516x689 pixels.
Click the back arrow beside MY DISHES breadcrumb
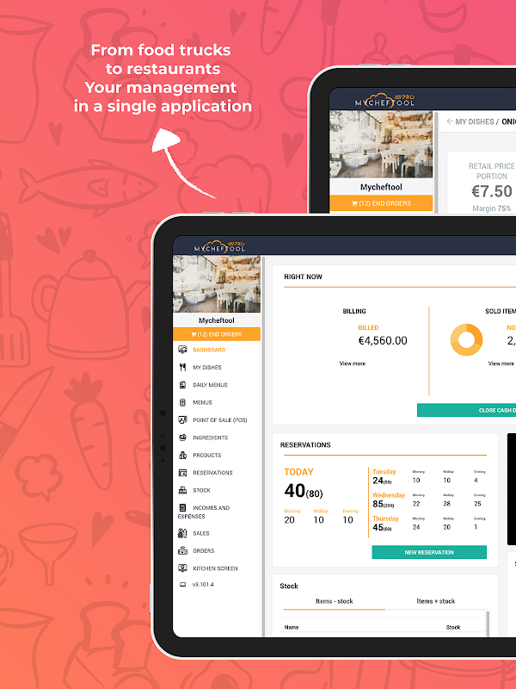point(450,121)
